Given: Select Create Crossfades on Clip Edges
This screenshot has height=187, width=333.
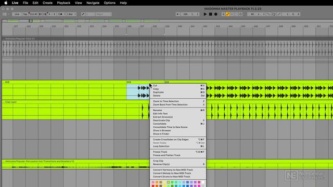Looking at the screenshot, I should pyautogui.click(x=178, y=140).
